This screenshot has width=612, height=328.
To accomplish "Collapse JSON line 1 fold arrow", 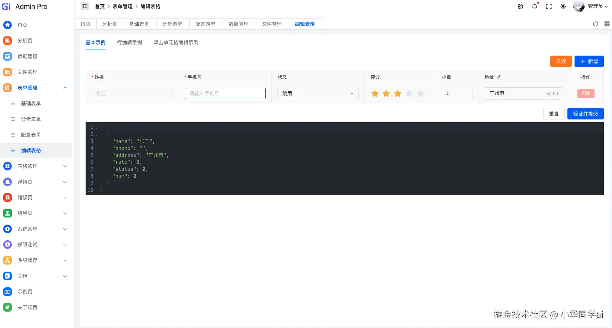I will pyautogui.click(x=96, y=128).
